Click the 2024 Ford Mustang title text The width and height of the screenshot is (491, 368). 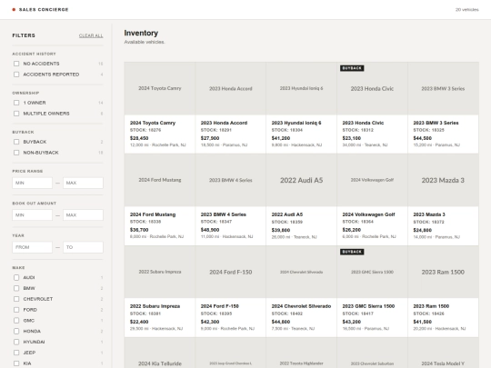point(153,214)
